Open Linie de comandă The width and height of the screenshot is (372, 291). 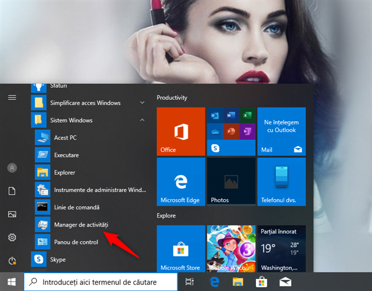point(76,207)
